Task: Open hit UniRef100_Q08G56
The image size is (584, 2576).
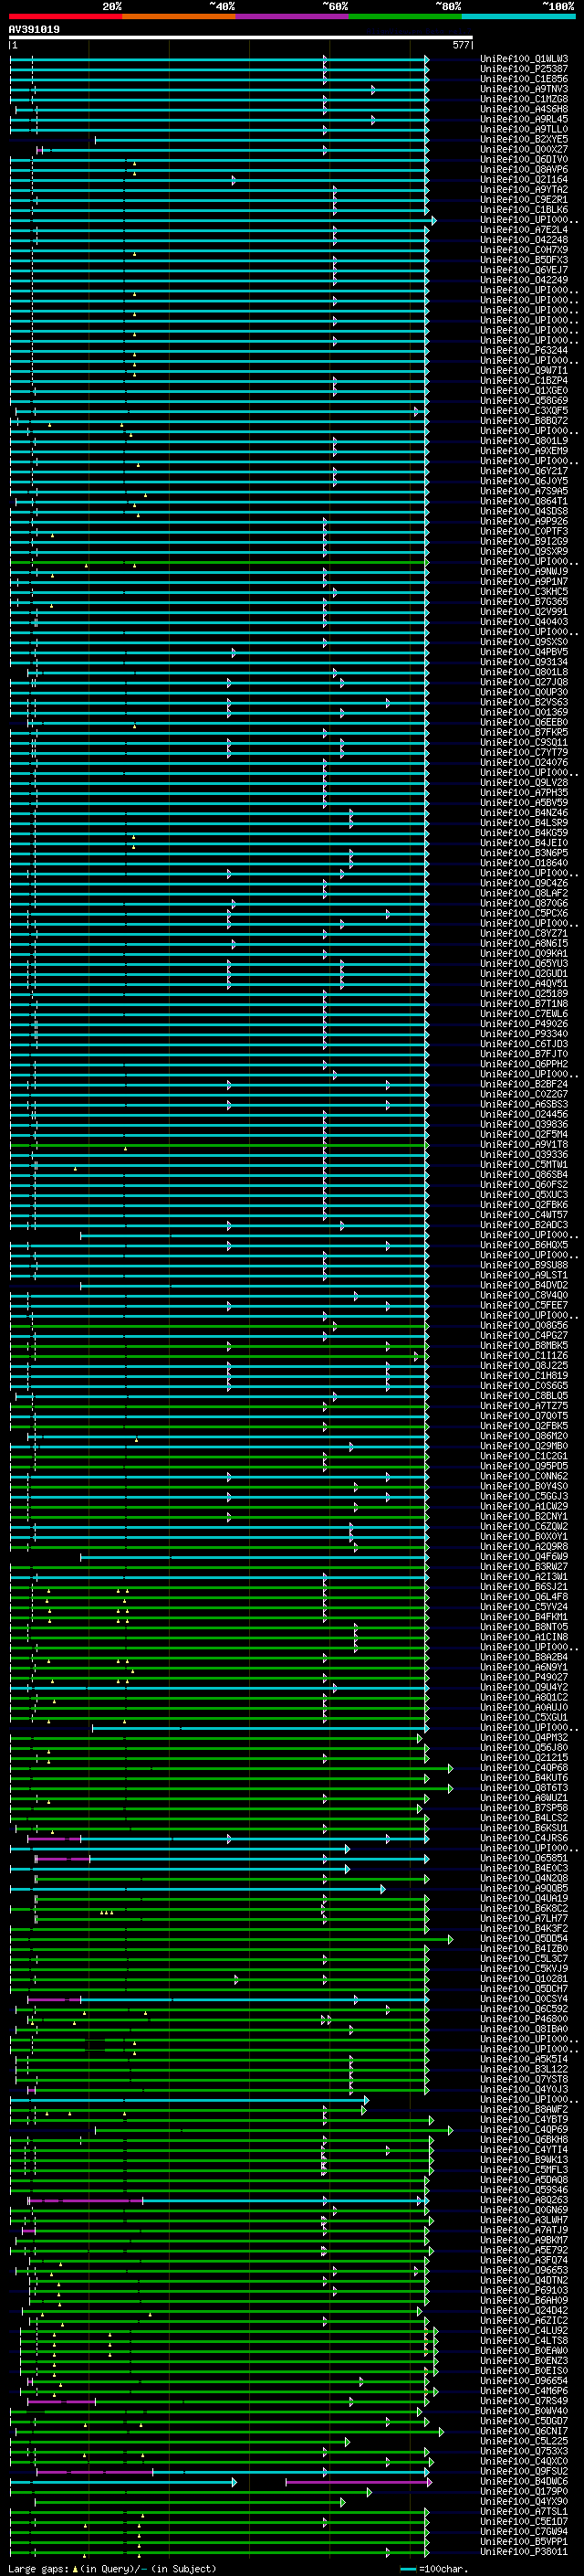Action: (x=524, y=1325)
